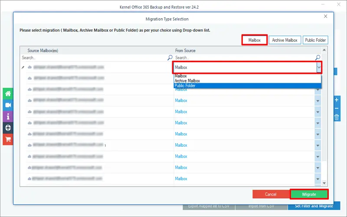Open the support lifebuoy sidebar icon
The height and width of the screenshot is (217, 347).
pyautogui.click(x=8, y=128)
